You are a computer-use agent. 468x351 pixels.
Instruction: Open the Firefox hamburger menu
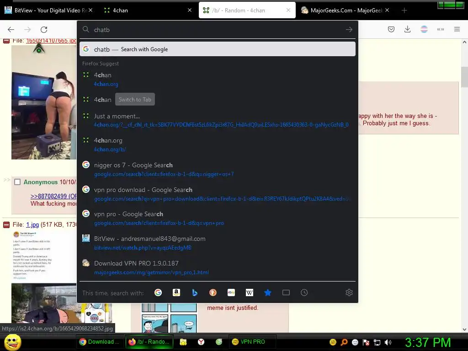(457, 29)
